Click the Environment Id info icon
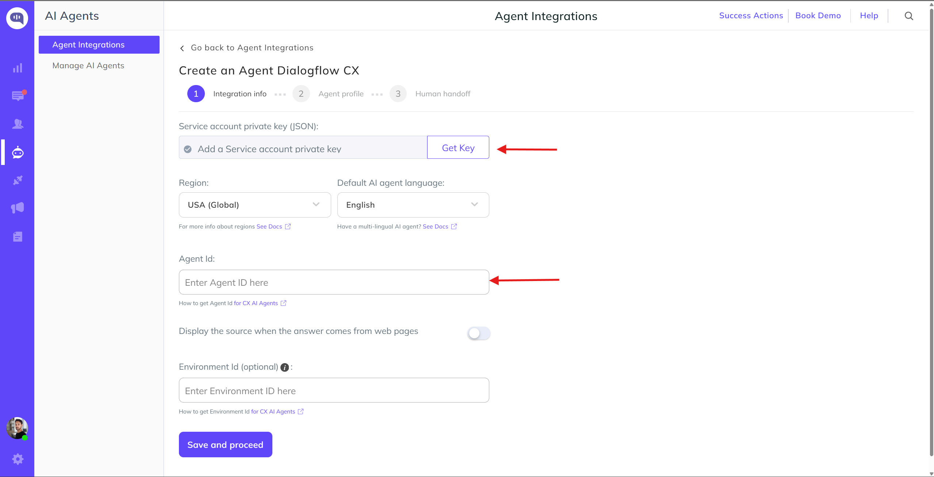Screen dimensions: 934x477 [x=285, y=368]
